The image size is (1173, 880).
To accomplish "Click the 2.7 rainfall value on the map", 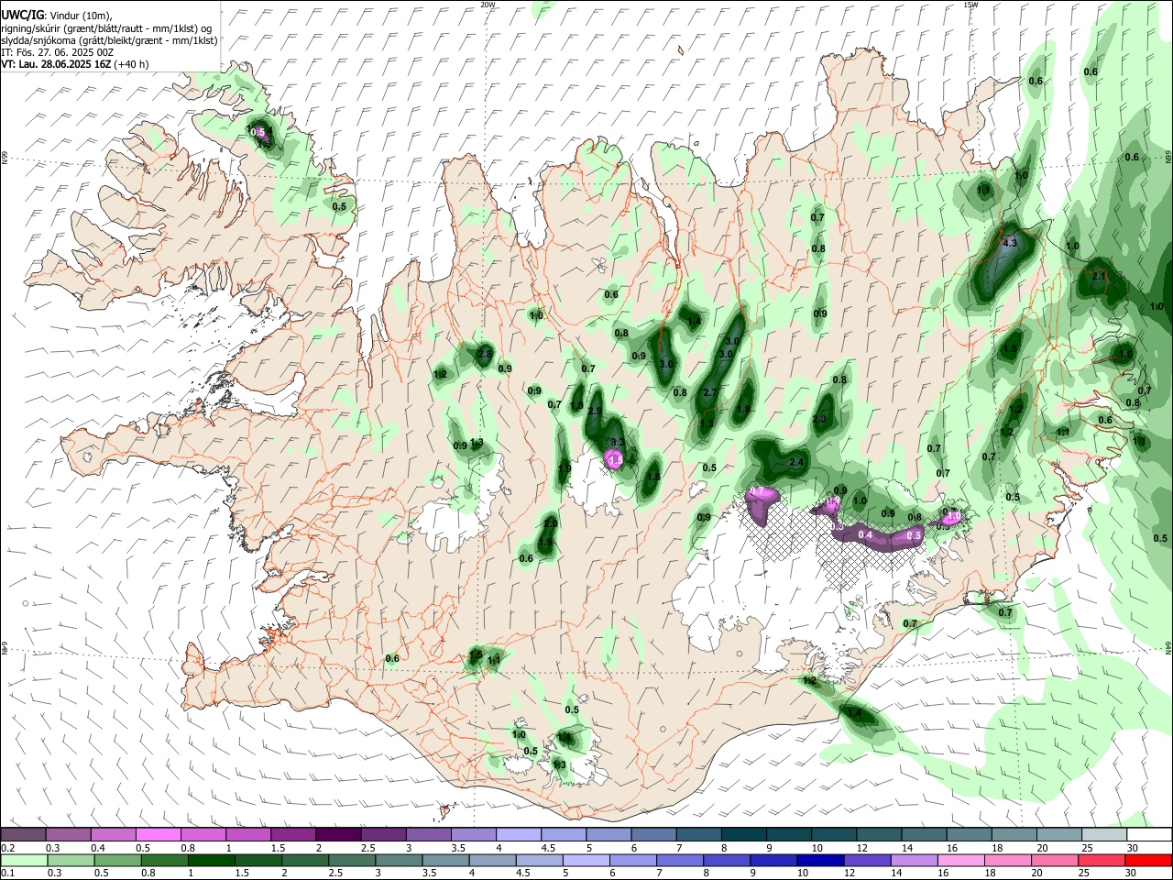I will [x=709, y=392].
